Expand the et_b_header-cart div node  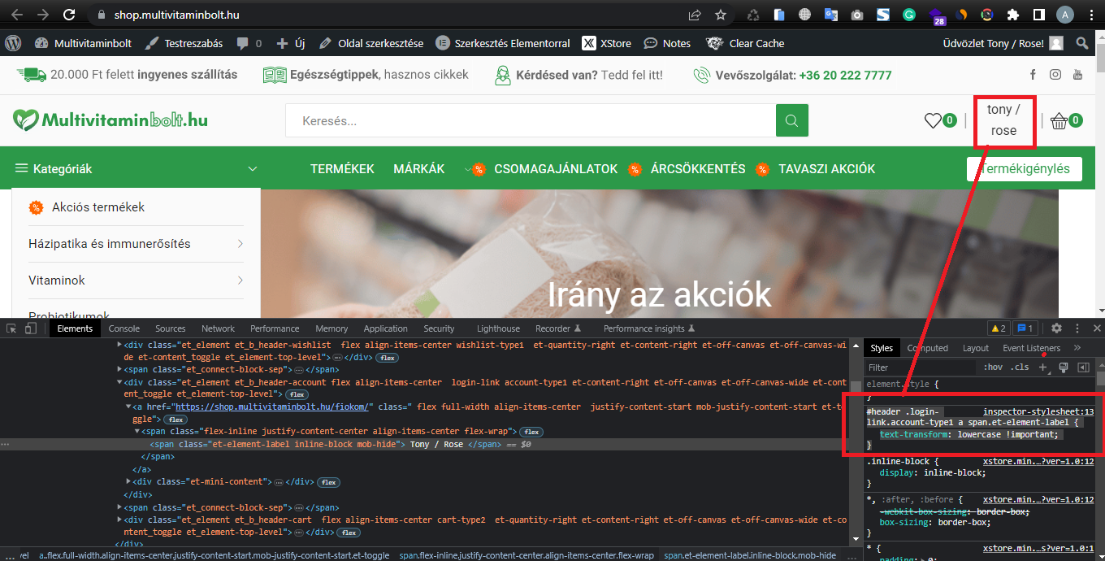click(119, 520)
